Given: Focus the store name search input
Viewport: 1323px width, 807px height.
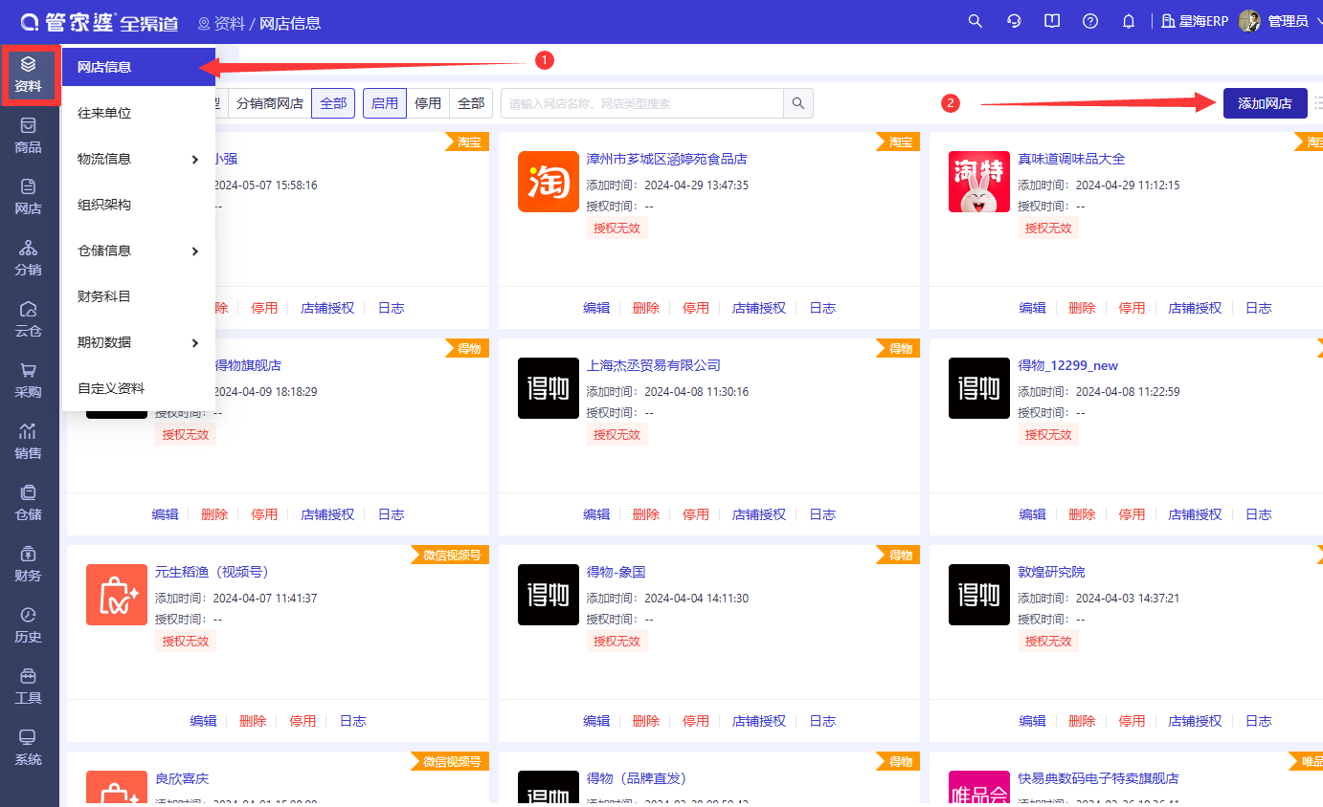Looking at the screenshot, I should point(642,103).
